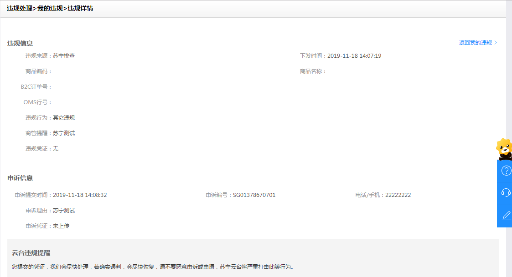Select 违规详情 in the breadcrumb

81,8
